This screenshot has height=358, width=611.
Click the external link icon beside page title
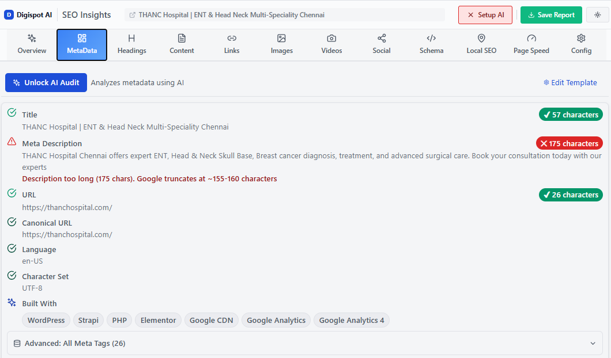coord(132,15)
